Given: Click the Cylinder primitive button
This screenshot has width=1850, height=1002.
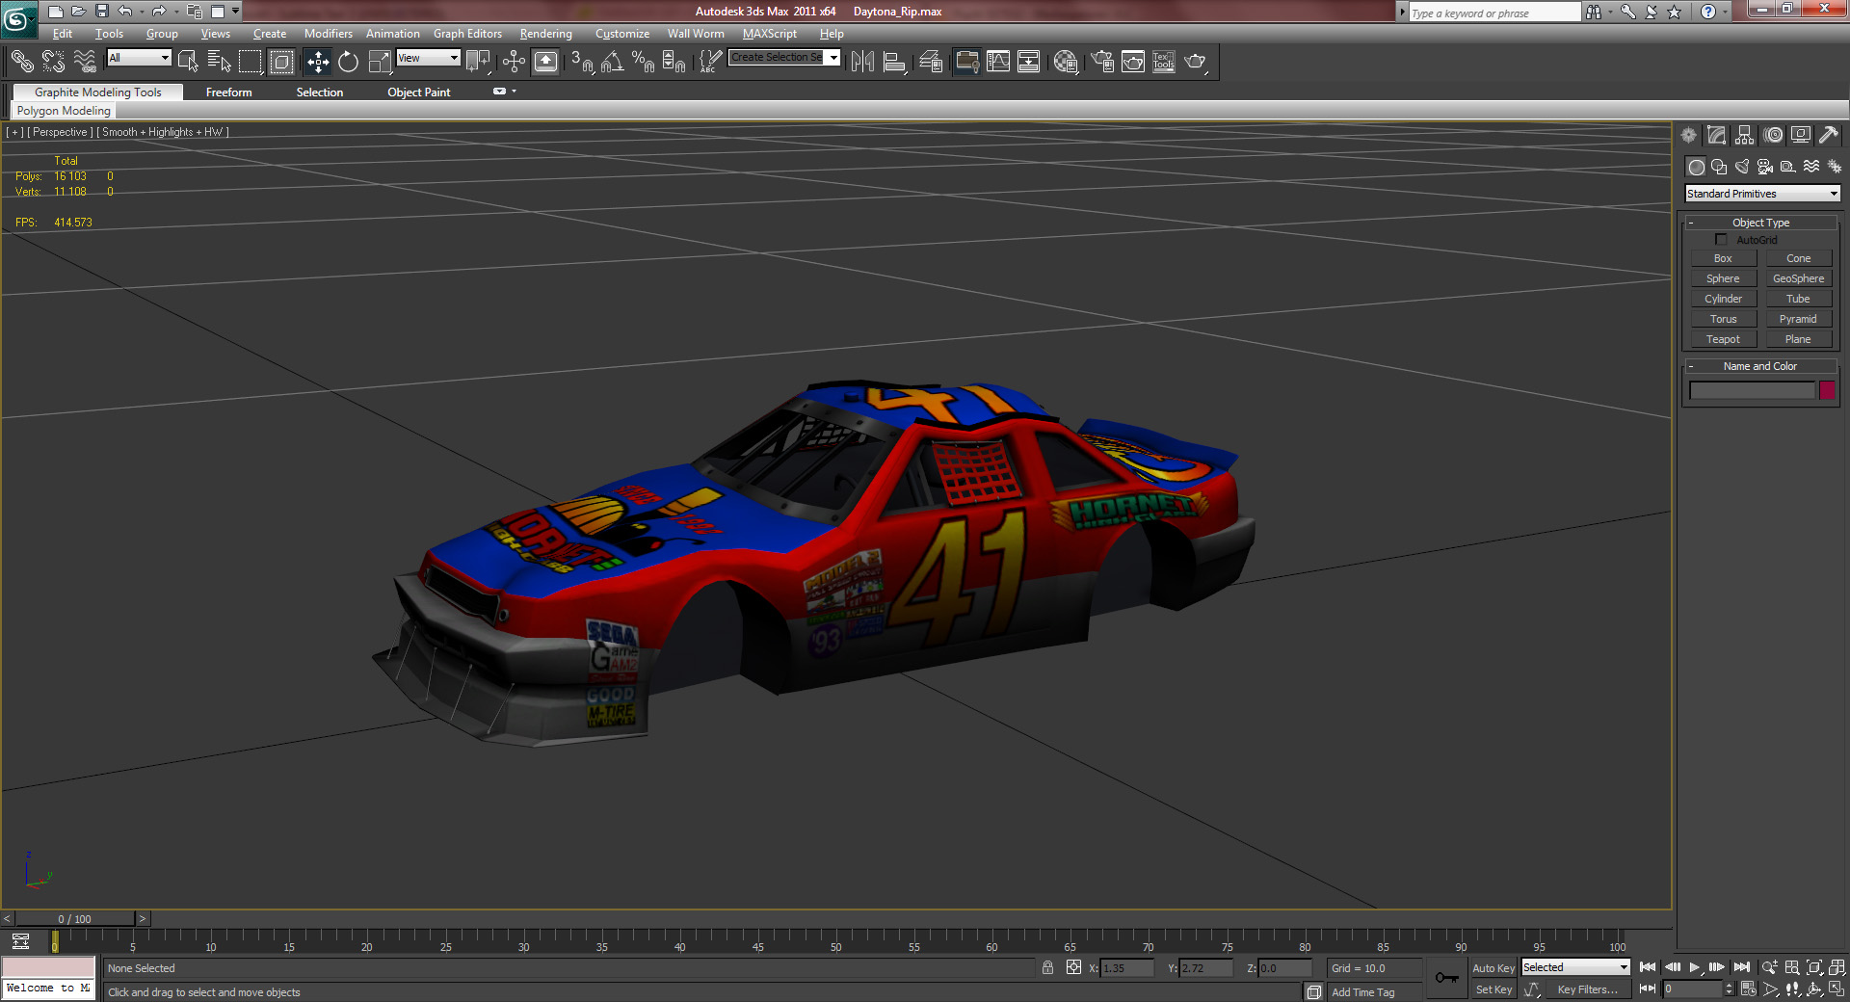Looking at the screenshot, I should (1723, 299).
